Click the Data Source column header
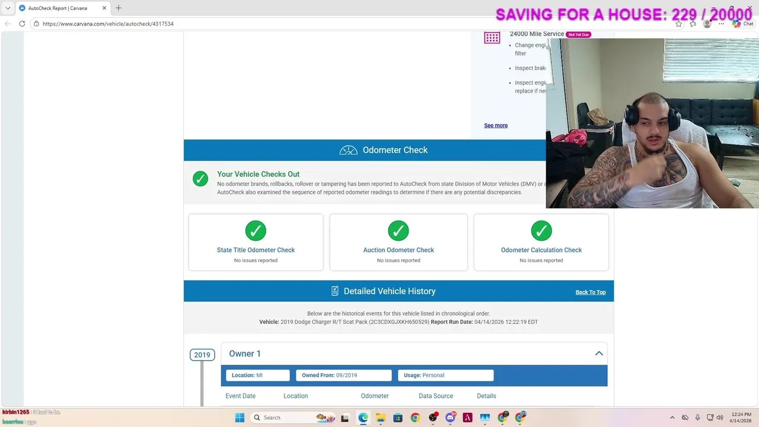The height and width of the screenshot is (427, 759). point(436,396)
